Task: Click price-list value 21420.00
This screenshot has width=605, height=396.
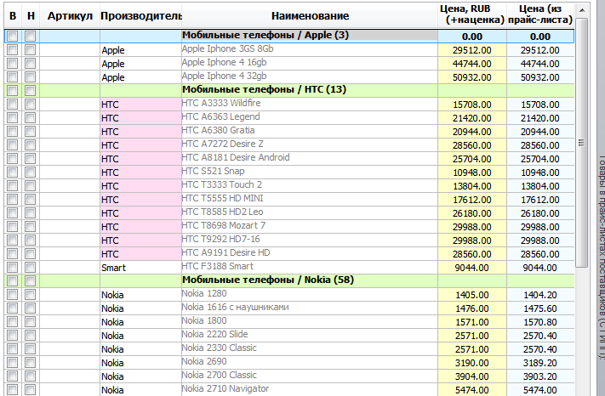Action: 540,118
